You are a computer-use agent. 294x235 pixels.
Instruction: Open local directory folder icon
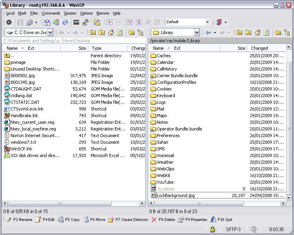tap(131, 33)
